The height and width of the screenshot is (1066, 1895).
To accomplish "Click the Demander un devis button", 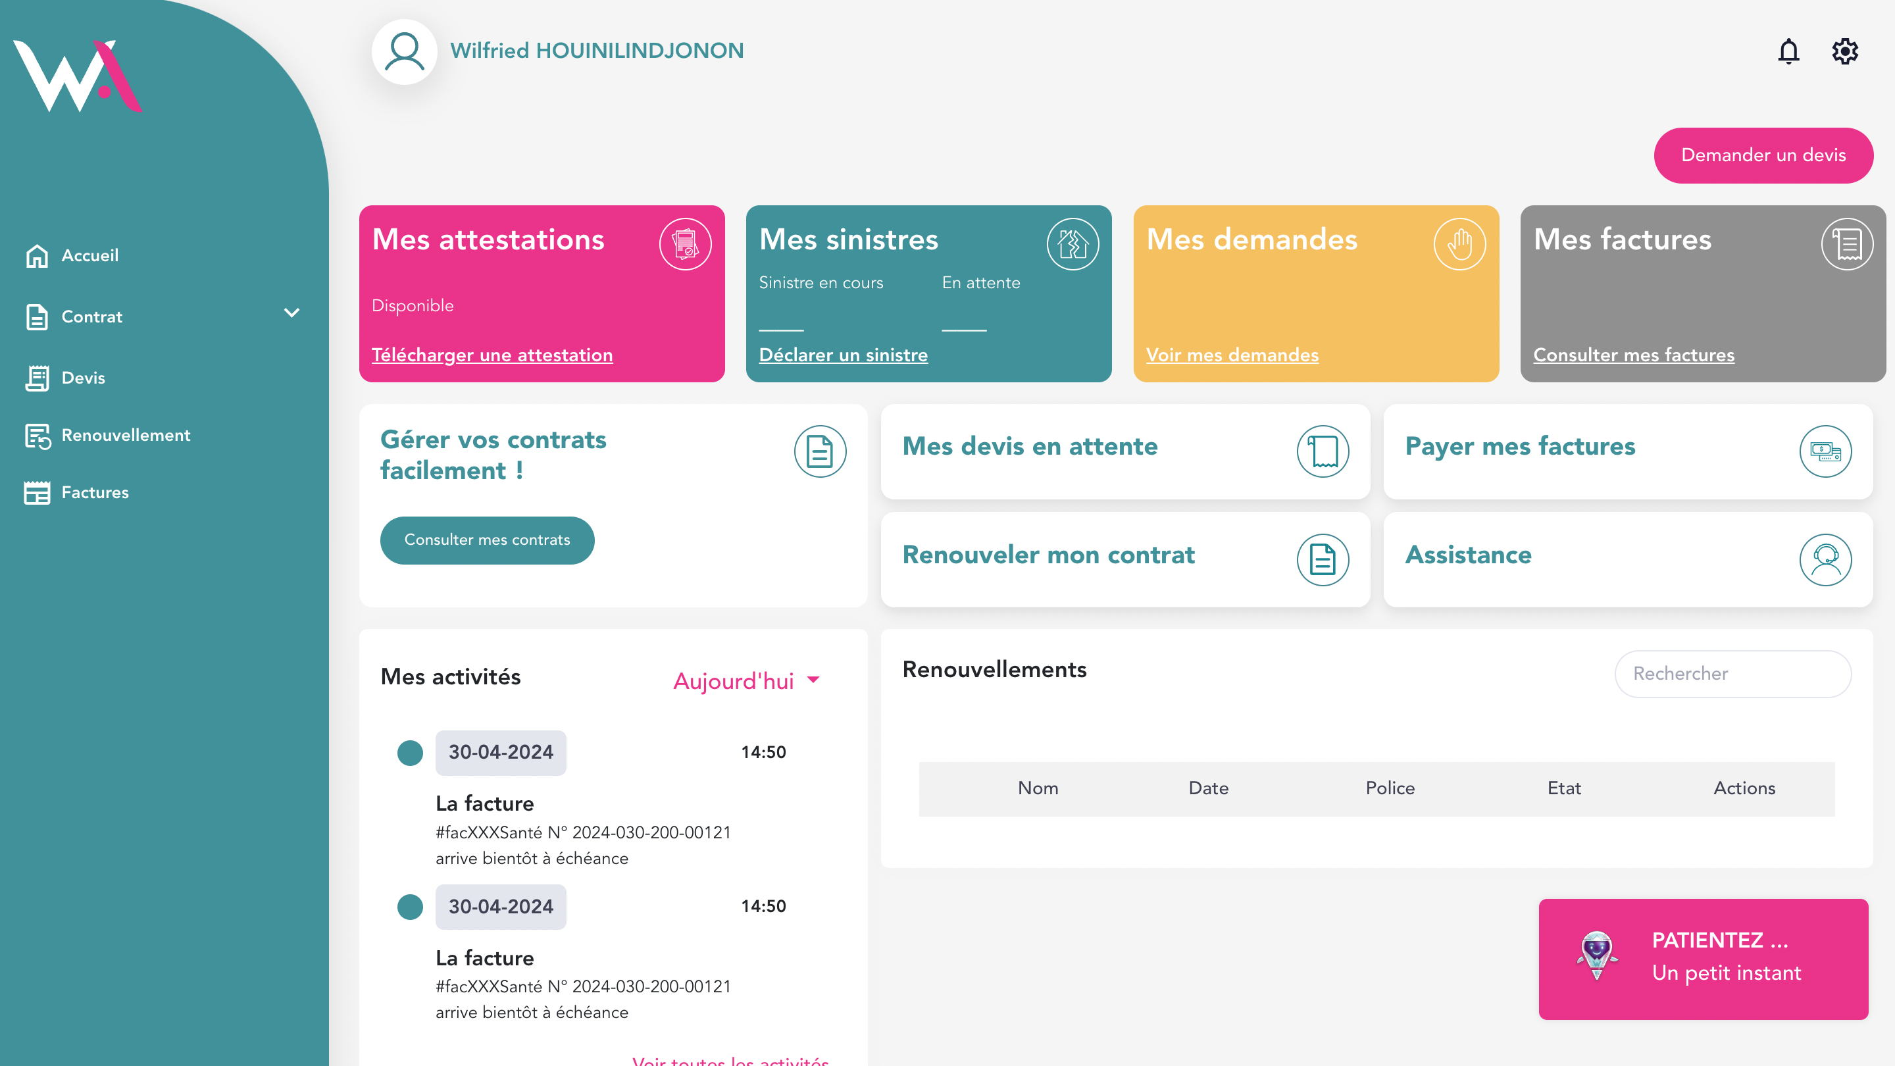I will tap(1763, 155).
